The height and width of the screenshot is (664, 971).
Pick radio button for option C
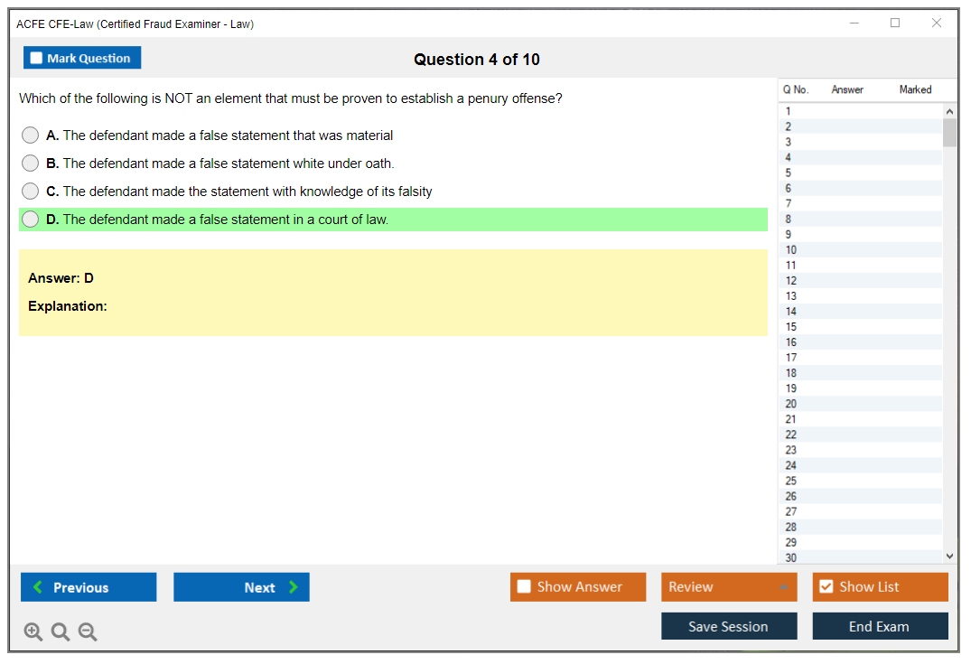click(31, 192)
